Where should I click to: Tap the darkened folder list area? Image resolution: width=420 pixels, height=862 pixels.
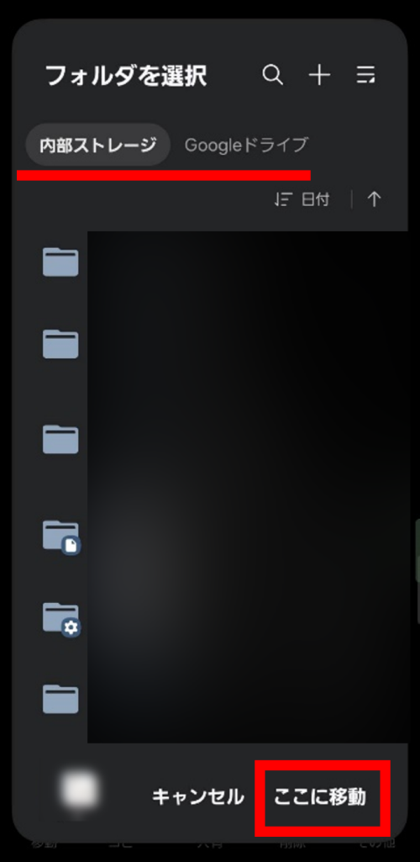(x=248, y=487)
